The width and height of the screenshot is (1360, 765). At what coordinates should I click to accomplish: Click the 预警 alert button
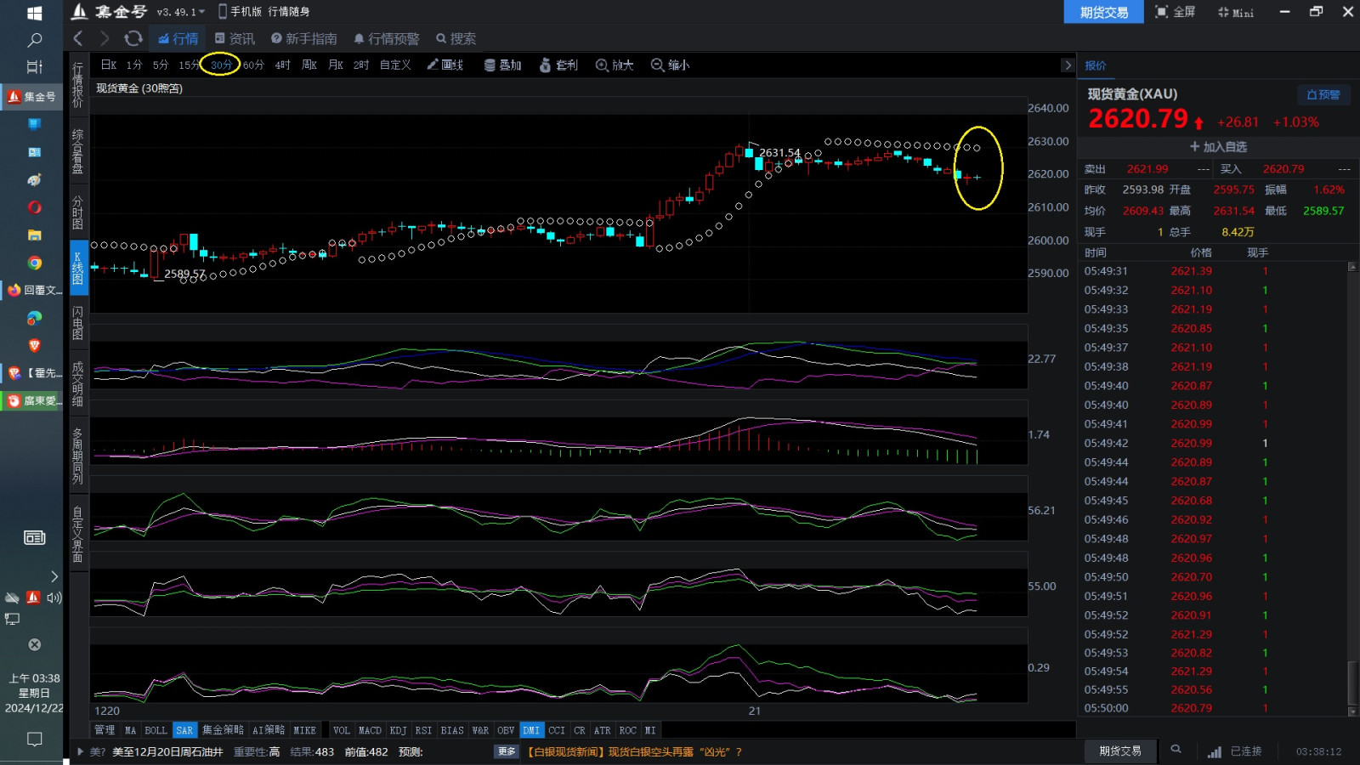(x=1323, y=94)
